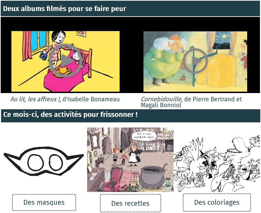Click the green witch video thumbnail

[195, 61]
